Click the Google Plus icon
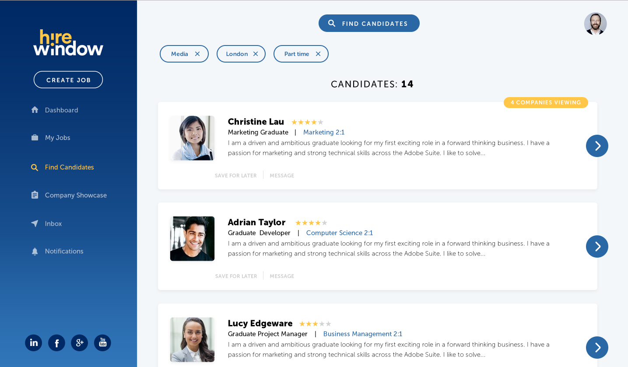Viewport: 628px width, 367px height. [79, 343]
